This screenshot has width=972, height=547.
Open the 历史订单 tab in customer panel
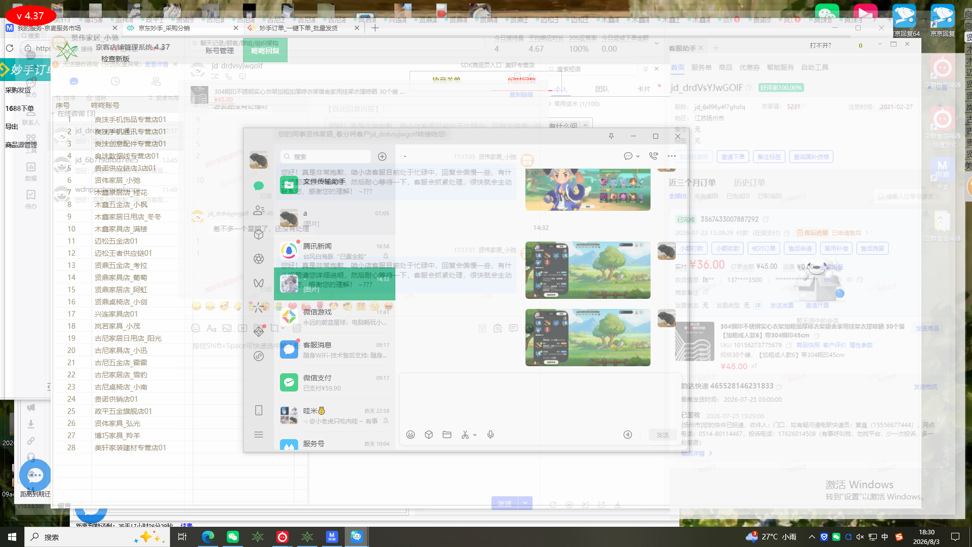749,182
